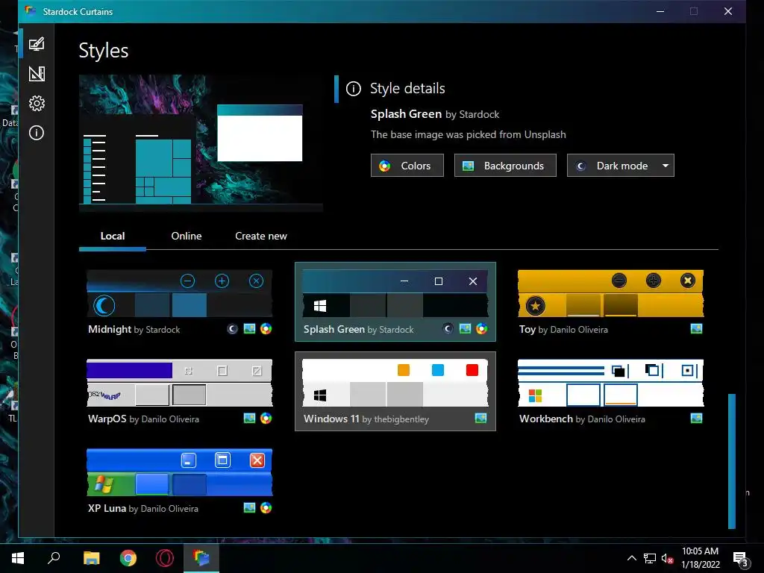Select the Toy style thumbnail
Viewport: 764px width, 573px height.
pyautogui.click(x=610, y=293)
